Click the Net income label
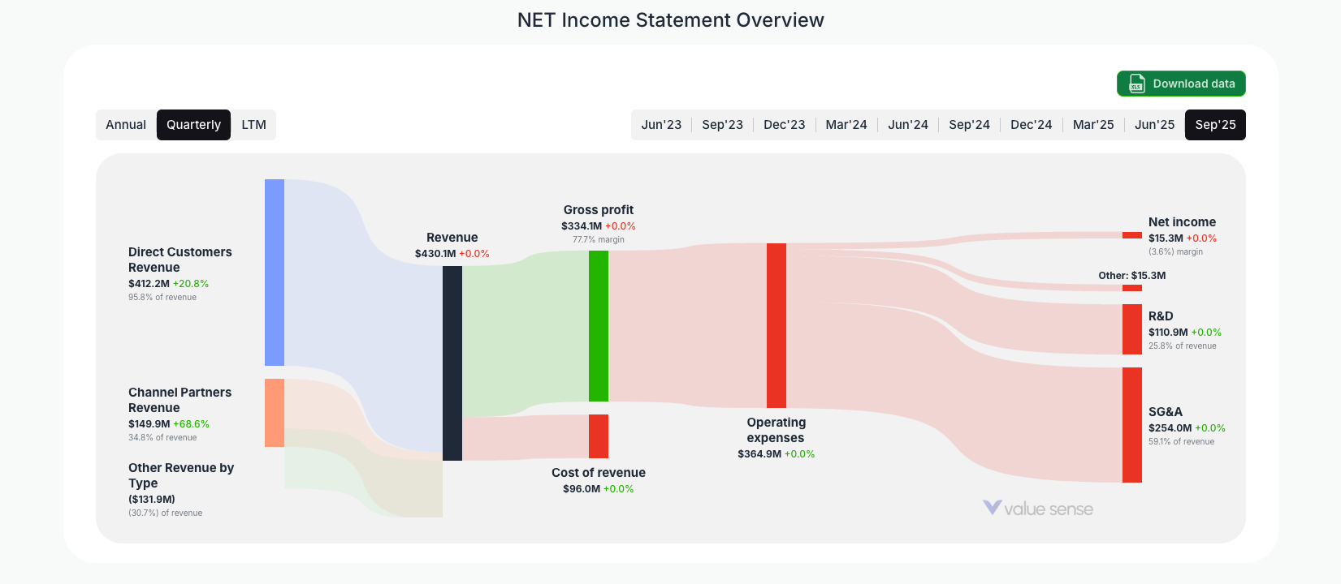 pos(1181,221)
